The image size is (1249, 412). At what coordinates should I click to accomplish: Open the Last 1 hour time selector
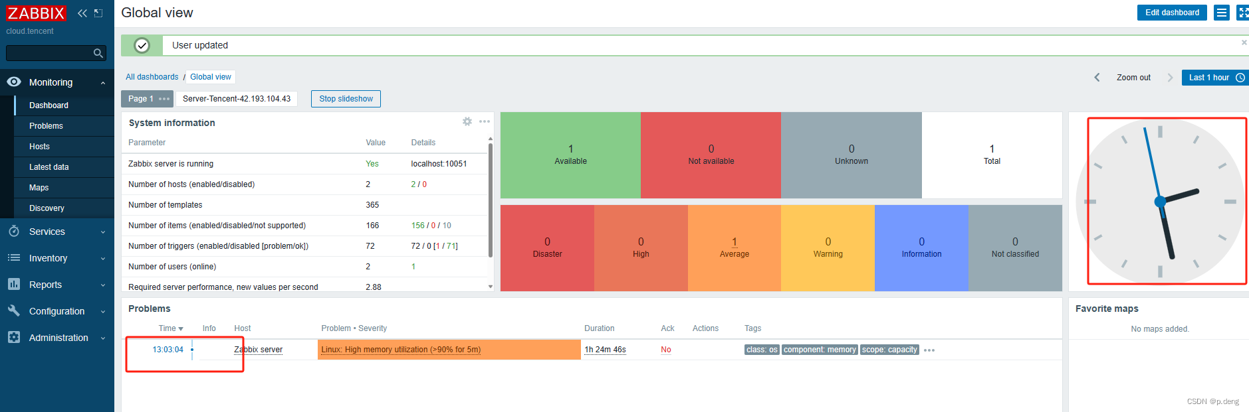point(1215,78)
